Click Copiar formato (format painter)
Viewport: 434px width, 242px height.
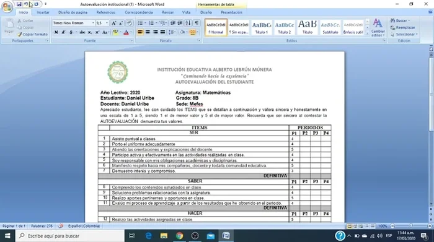[x=33, y=34]
